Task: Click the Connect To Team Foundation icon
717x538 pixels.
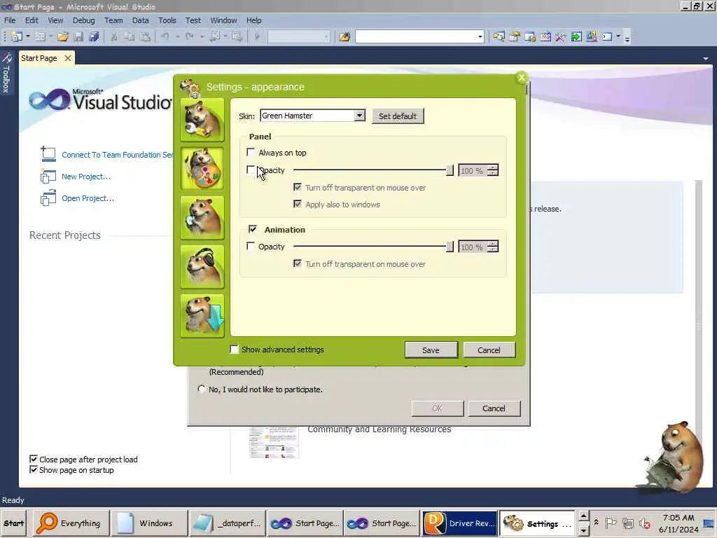Action: 48,154
